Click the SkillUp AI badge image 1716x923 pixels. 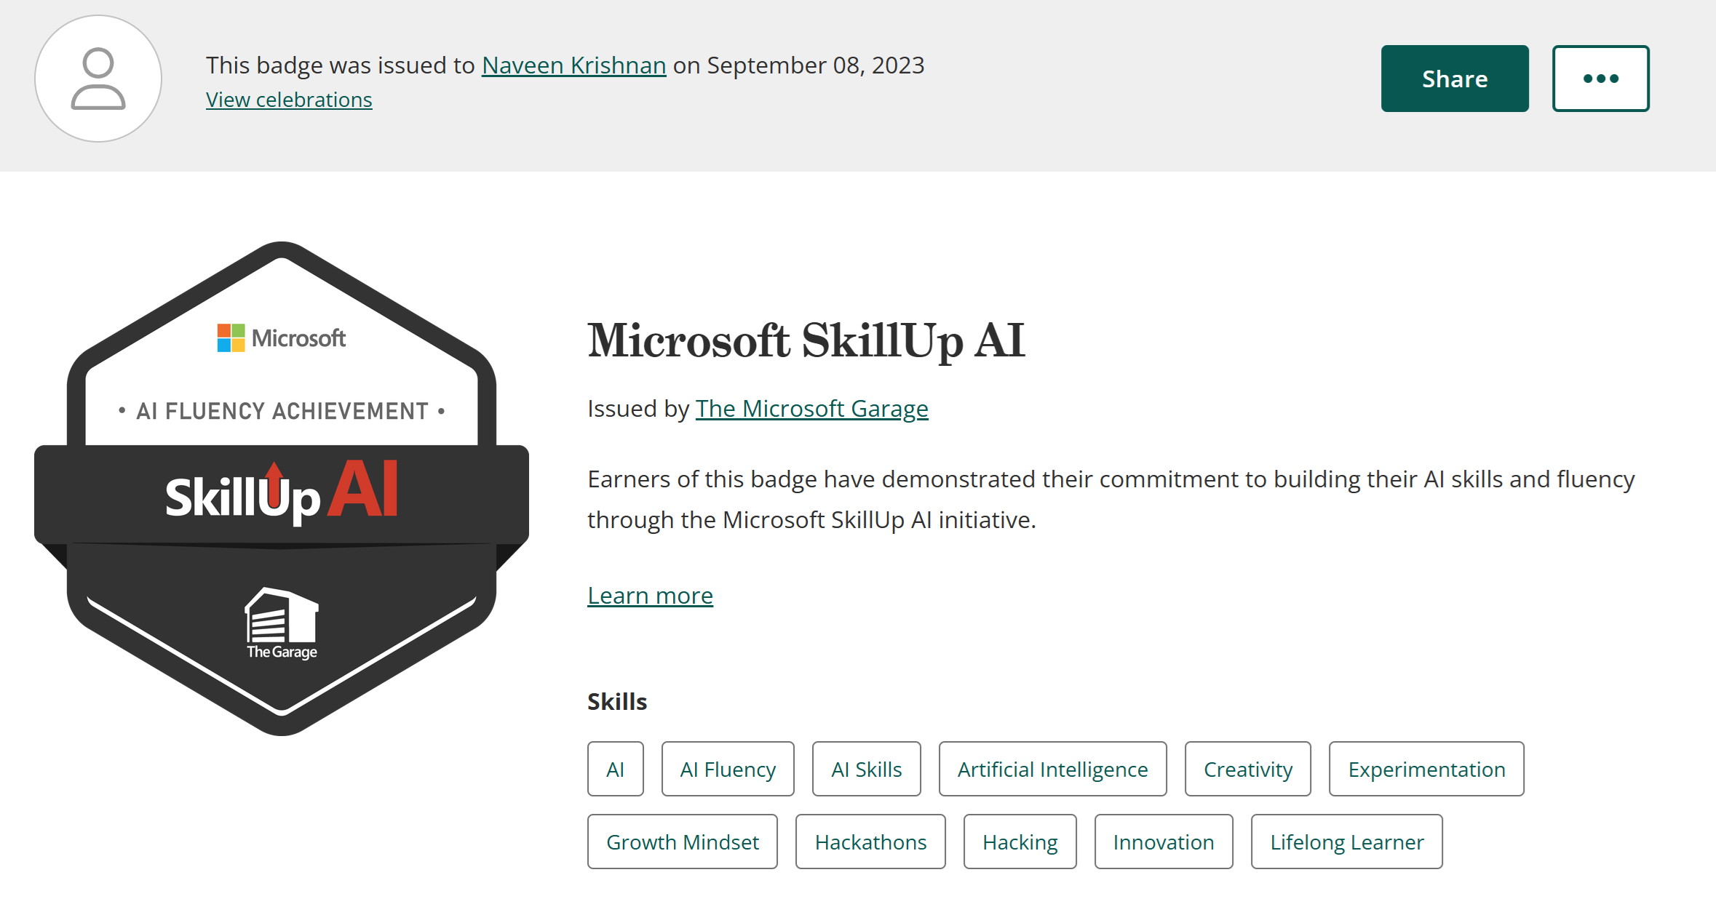282,489
